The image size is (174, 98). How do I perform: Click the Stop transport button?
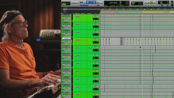point(149,2)
